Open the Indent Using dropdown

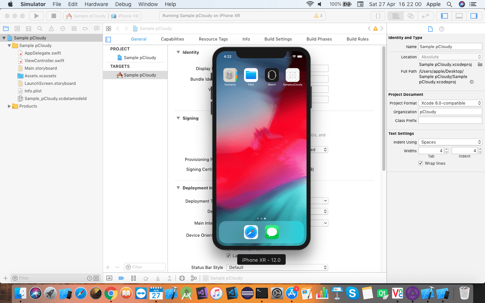point(450,142)
